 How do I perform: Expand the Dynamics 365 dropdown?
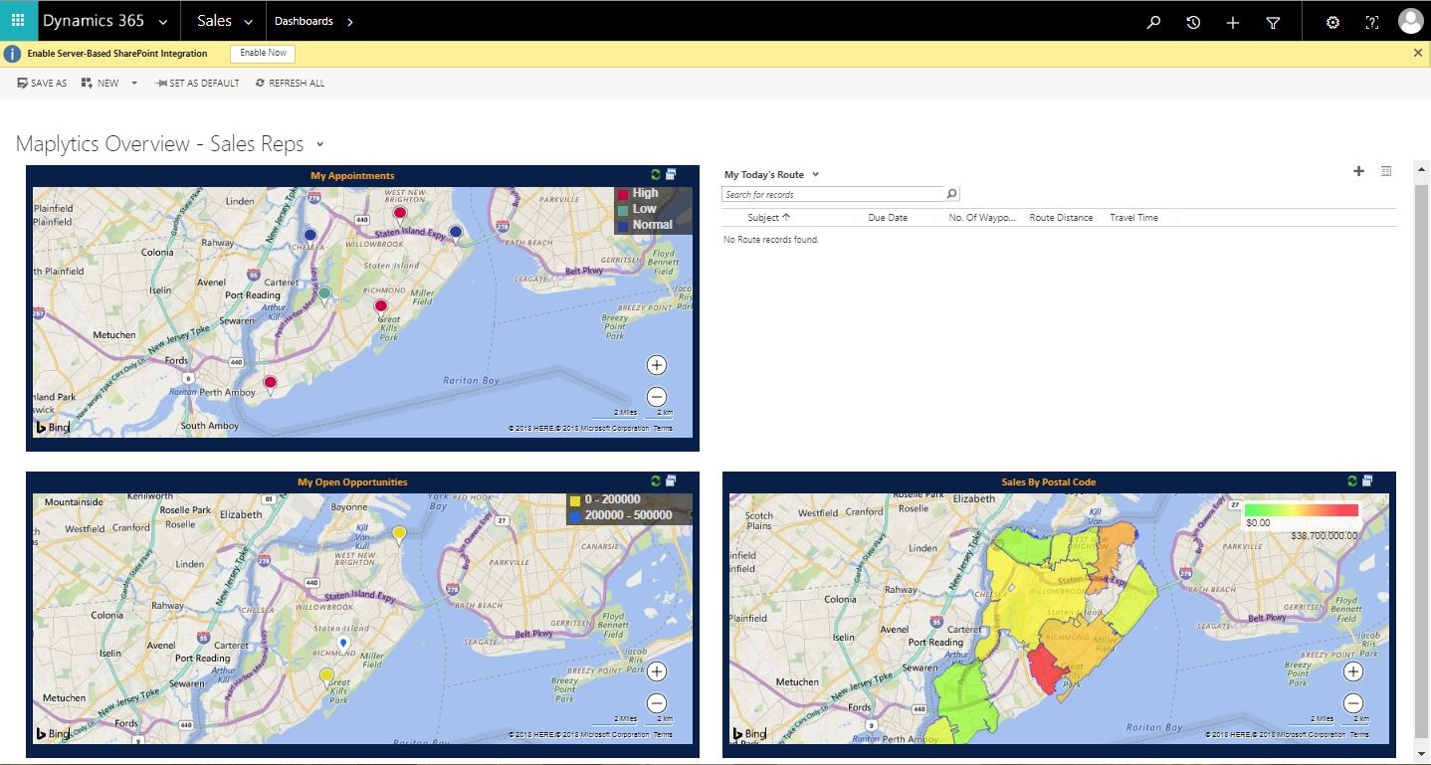(163, 22)
